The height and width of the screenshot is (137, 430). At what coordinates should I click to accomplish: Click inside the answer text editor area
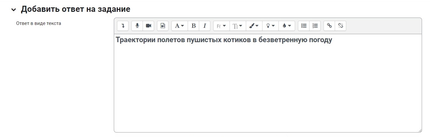(x=268, y=83)
